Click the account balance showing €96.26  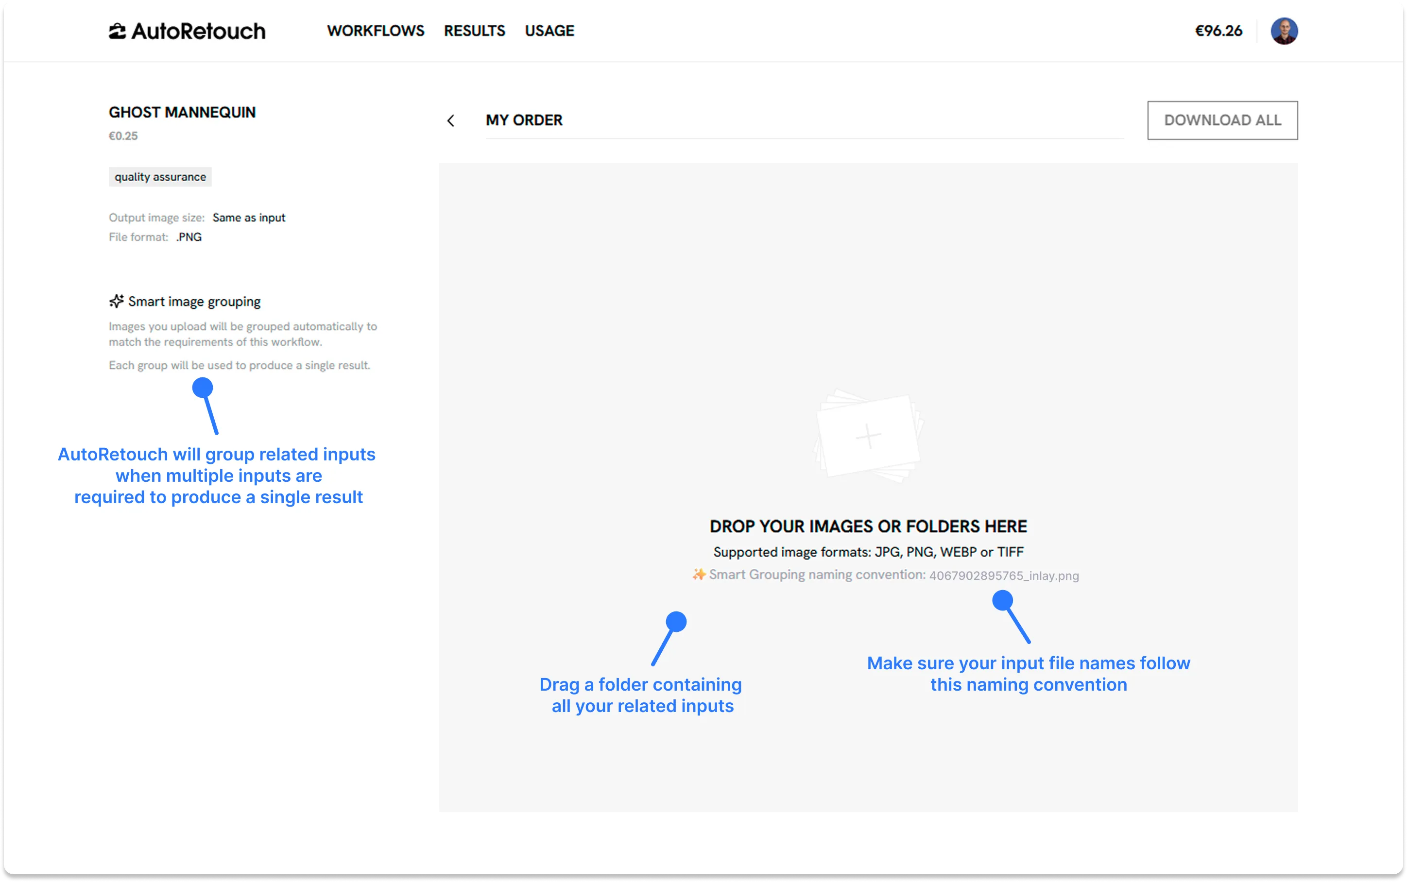click(x=1218, y=30)
